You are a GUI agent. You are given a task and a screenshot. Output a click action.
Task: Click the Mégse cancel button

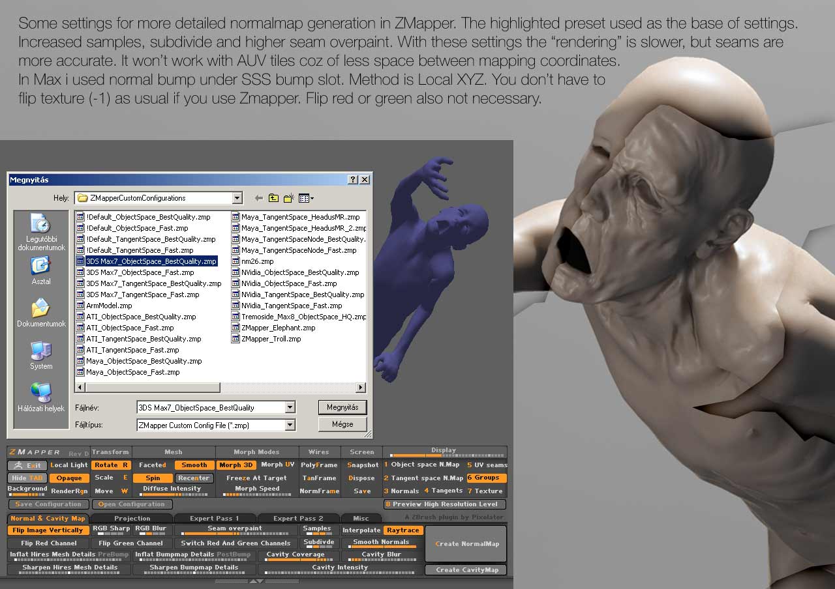point(342,424)
